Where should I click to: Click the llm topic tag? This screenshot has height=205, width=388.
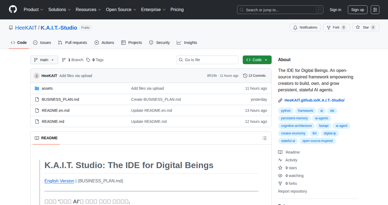pyautogui.click(x=315, y=133)
